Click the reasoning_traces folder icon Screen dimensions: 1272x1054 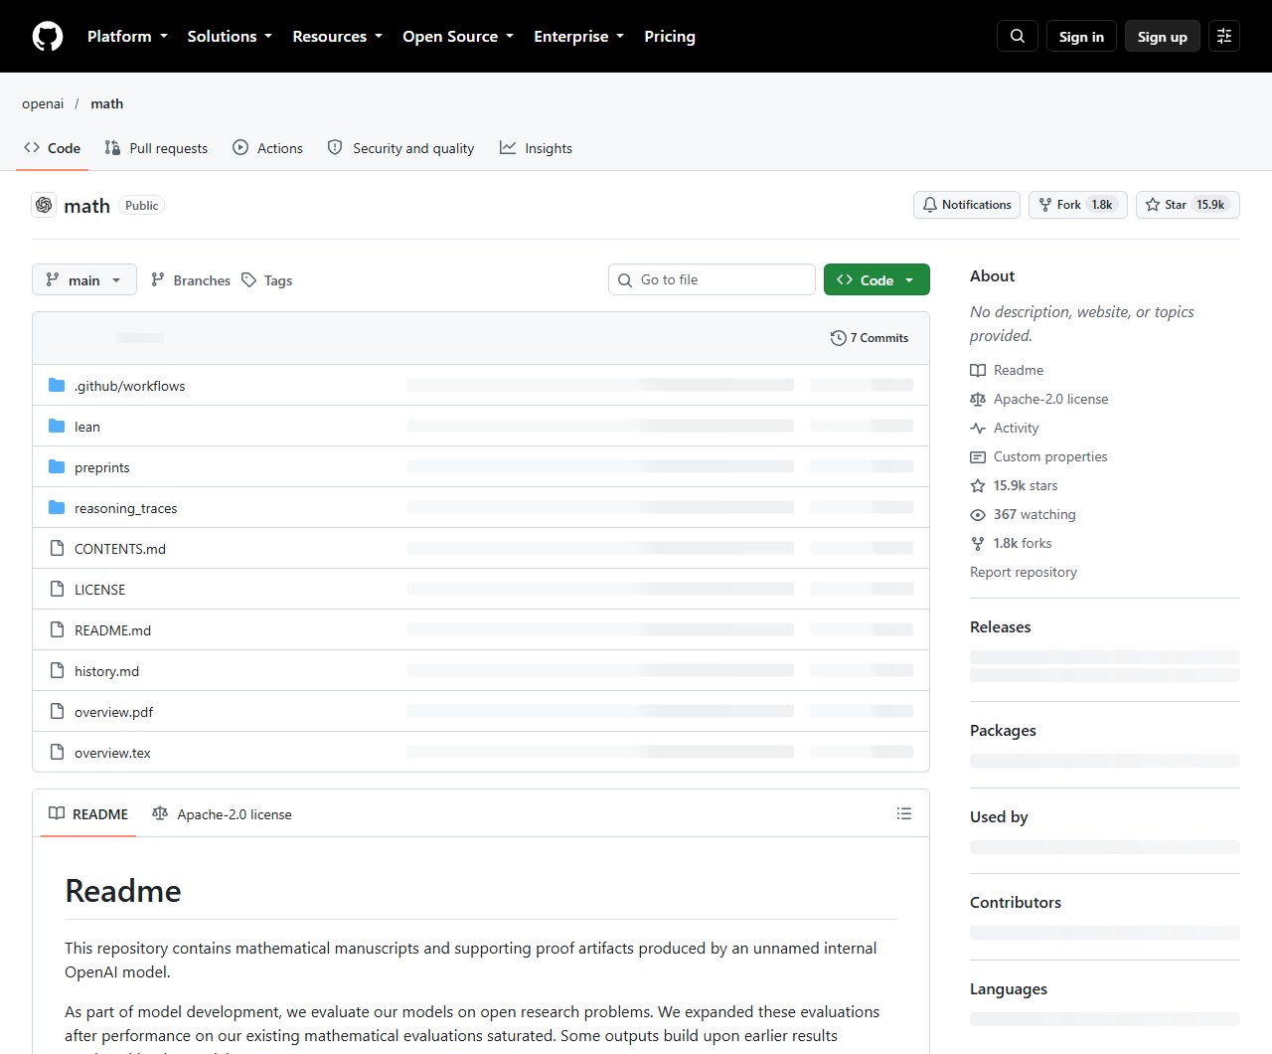pyautogui.click(x=57, y=508)
